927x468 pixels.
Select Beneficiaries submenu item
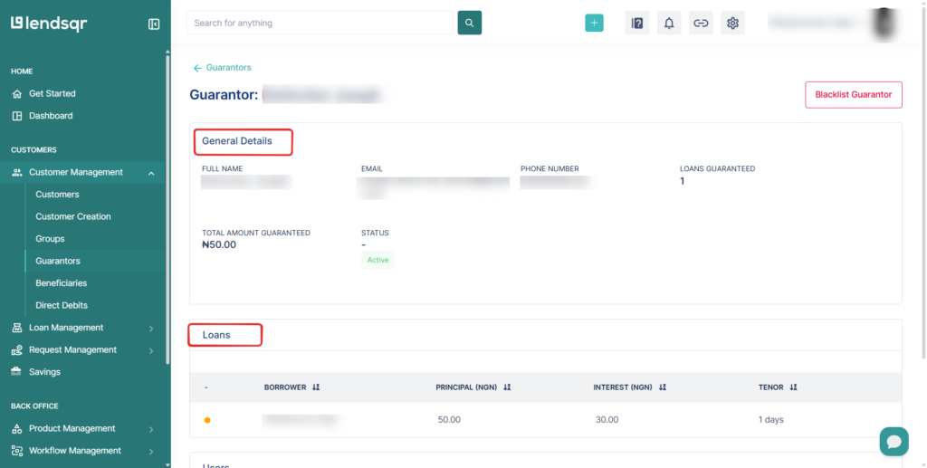[62, 283]
